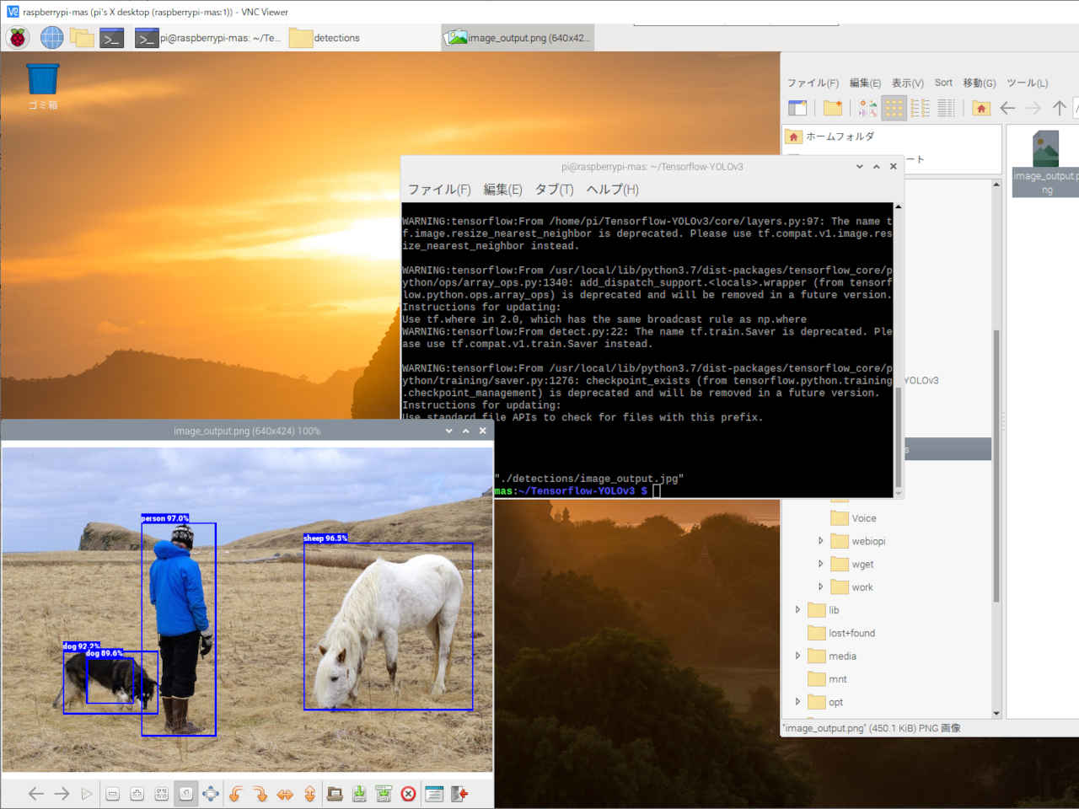Start slideshow in the image viewer
The height and width of the screenshot is (809, 1079).
pos(86,794)
